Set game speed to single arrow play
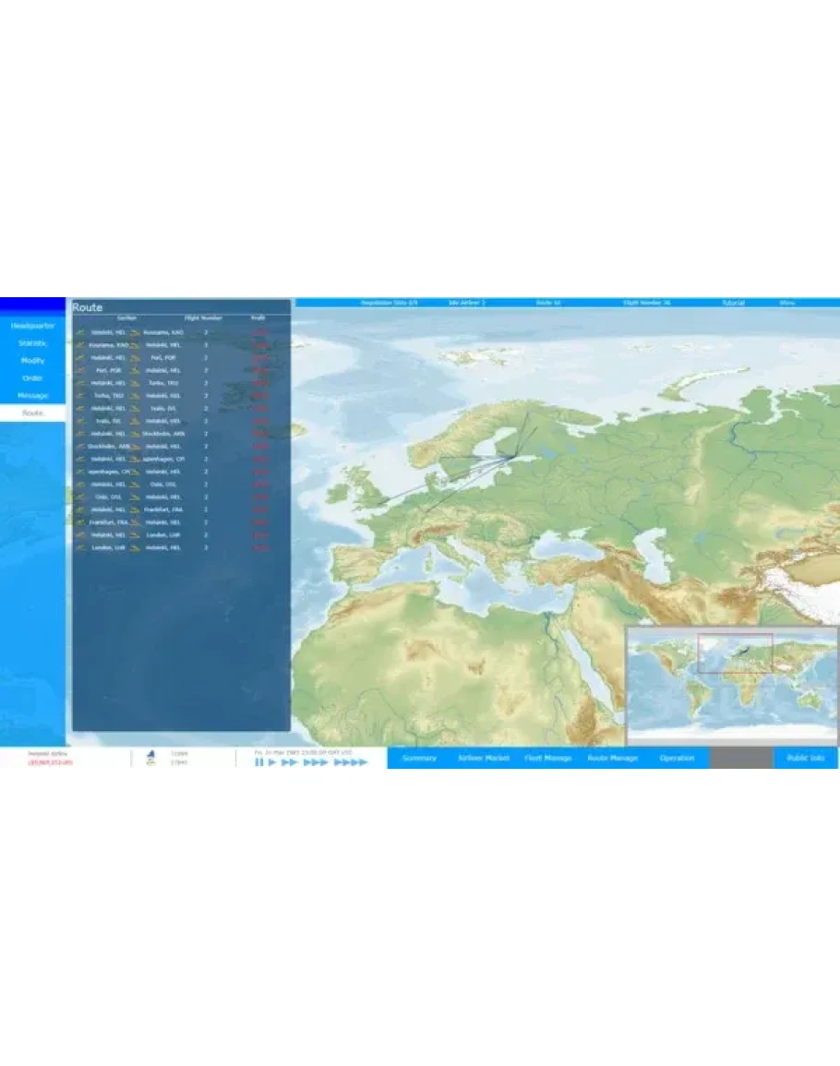Screen dimensions: 840x1066 [272, 762]
